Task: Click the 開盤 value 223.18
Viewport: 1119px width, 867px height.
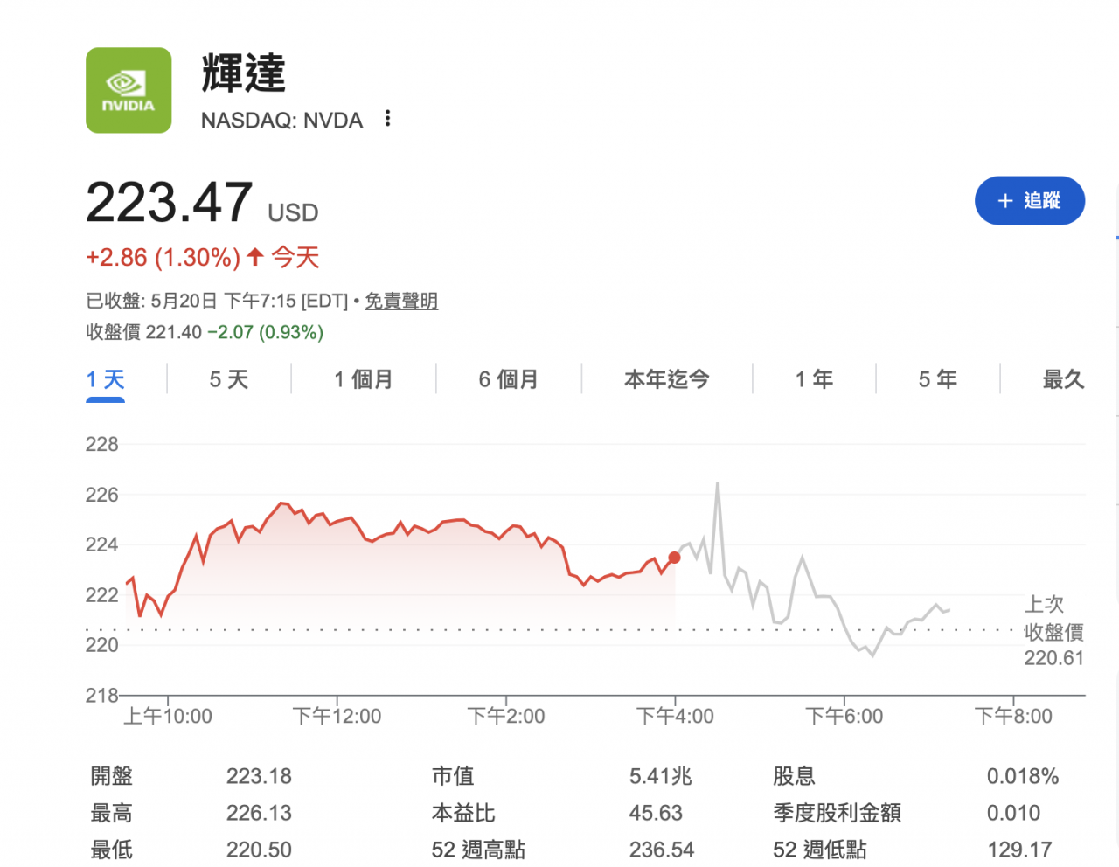Action: 259,776
